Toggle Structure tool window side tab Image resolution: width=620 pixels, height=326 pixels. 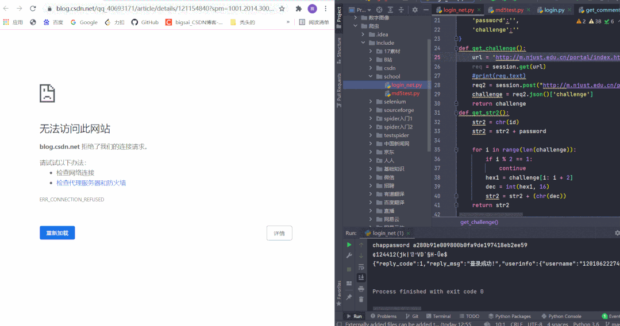[339, 51]
